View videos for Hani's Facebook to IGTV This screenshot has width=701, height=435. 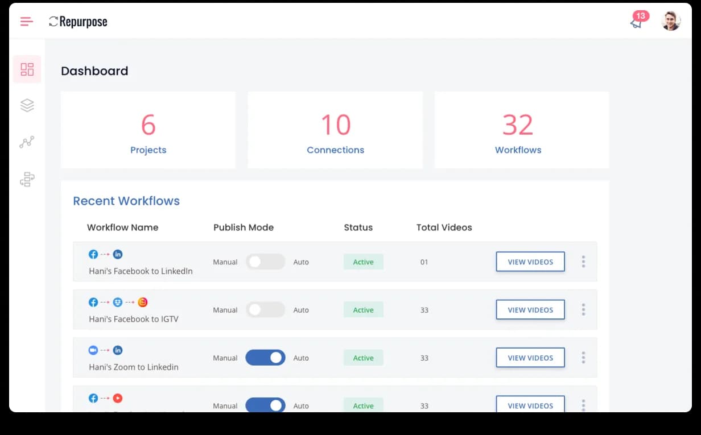pos(530,309)
